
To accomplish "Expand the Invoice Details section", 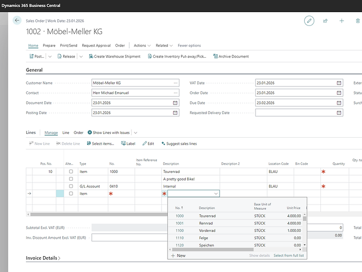I will click(43, 258).
